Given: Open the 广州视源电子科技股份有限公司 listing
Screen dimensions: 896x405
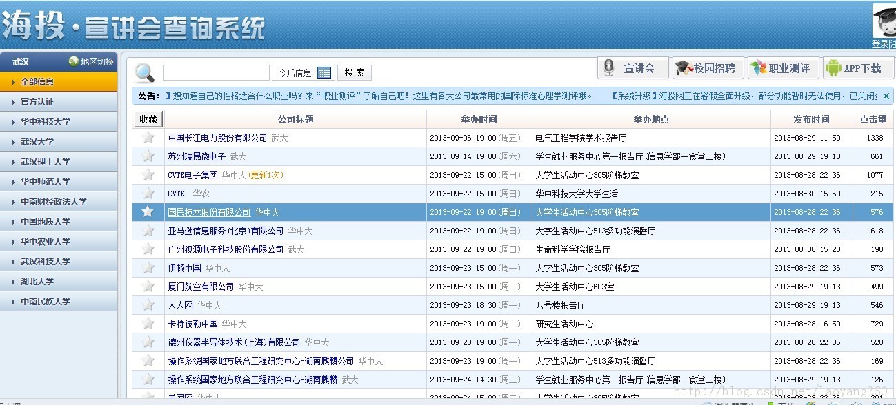Looking at the screenshot, I should (226, 249).
